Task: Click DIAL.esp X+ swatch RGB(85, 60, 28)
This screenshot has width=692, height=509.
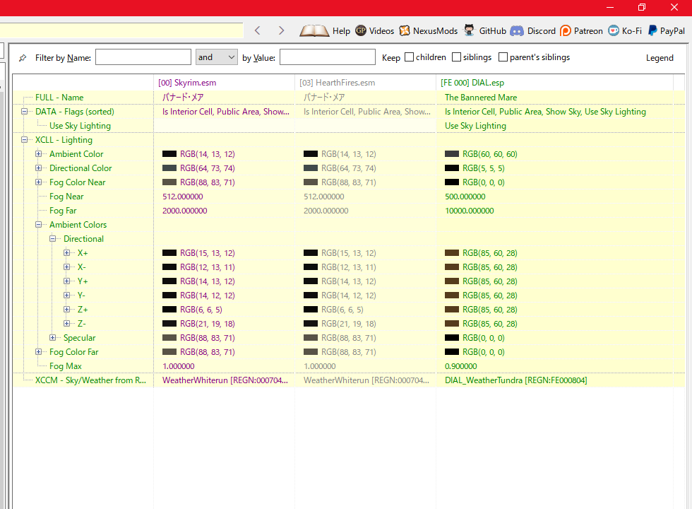Action: (452, 253)
